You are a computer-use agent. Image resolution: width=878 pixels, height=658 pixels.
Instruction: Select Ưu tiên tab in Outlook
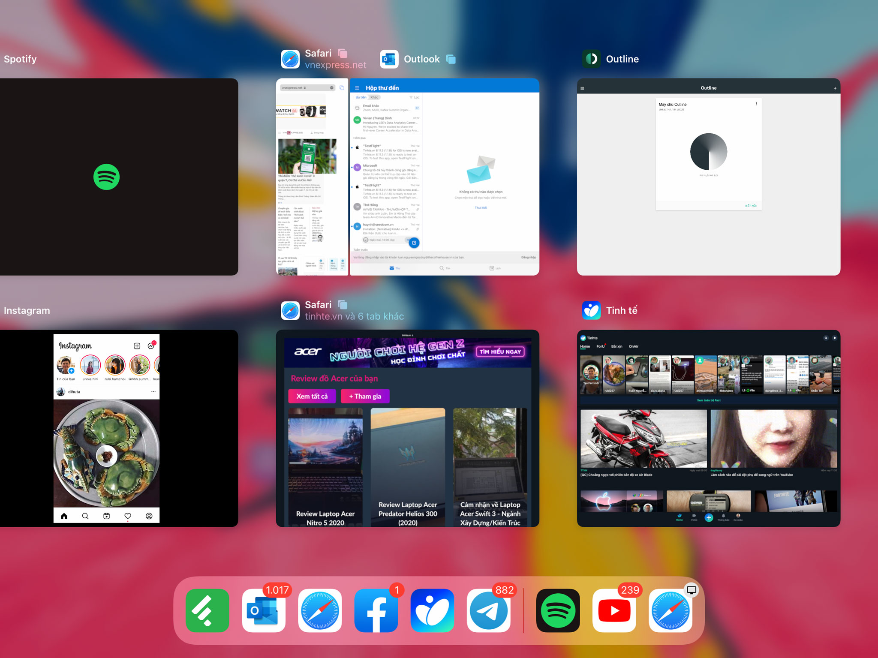tap(361, 97)
